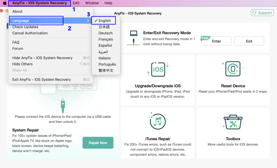
Task: Click the Exit recovery mode button
Action: 249,41
